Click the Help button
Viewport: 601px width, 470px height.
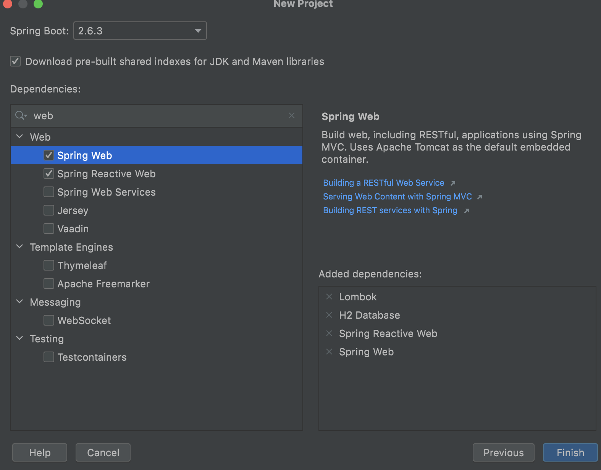click(40, 452)
